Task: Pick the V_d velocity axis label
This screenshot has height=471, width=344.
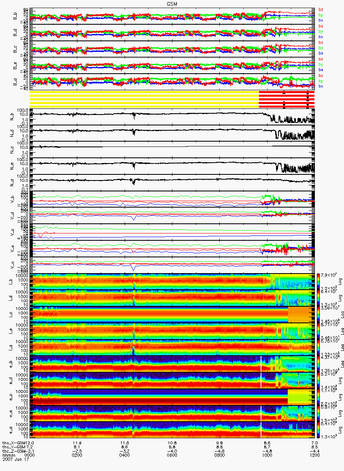Action: pyautogui.click(x=12, y=216)
